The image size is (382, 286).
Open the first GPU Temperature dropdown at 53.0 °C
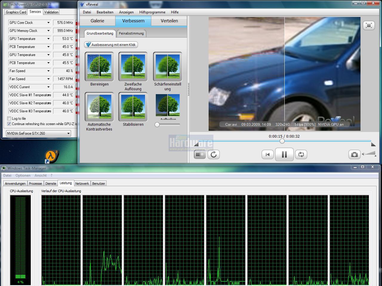(x=48, y=39)
